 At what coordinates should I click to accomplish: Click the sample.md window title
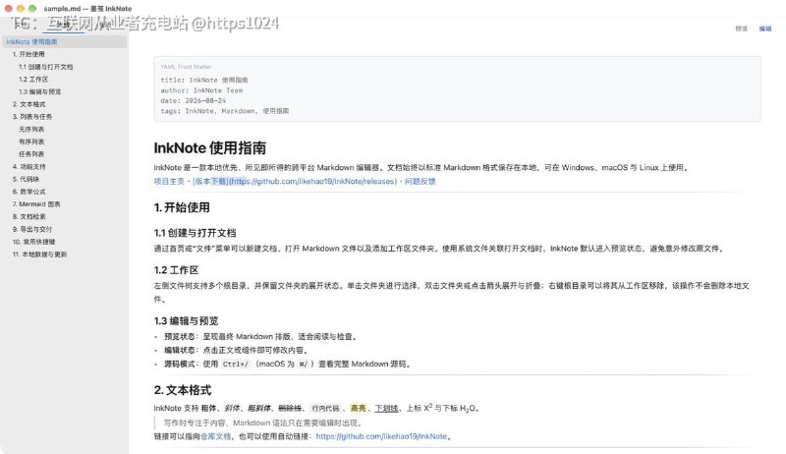87,9
